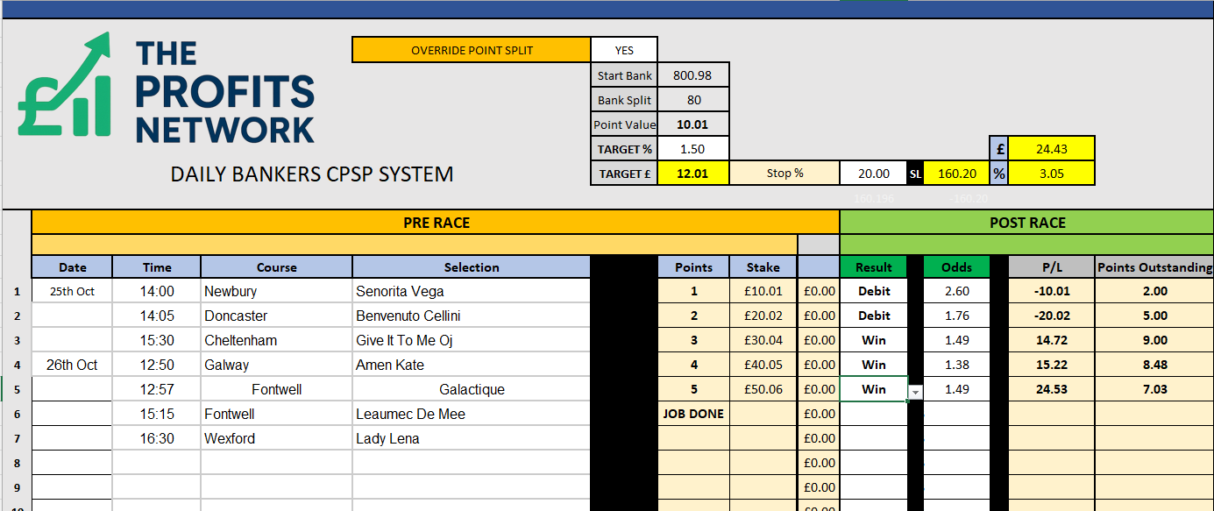Screen dimensions: 1214x511
Task: Click the POST RACE section header
Action: tap(1026, 223)
